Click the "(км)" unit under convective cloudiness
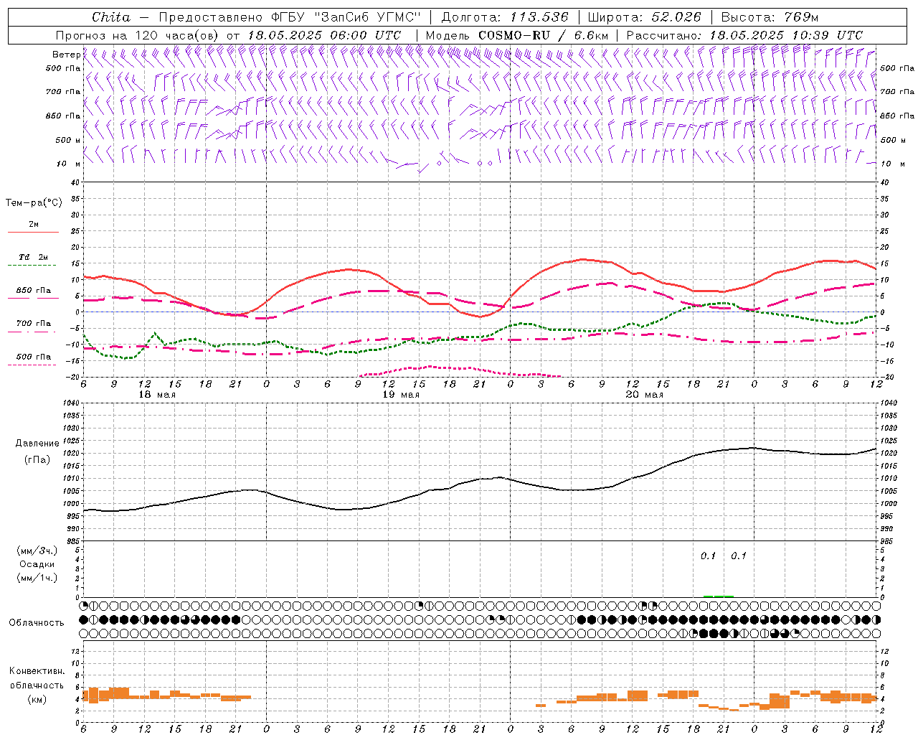The image size is (918, 735). tap(37, 699)
